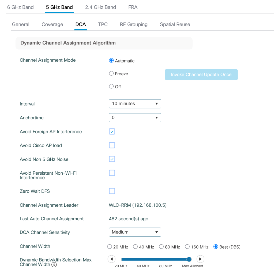The width and height of the screenshot is (274, 270).
Task: Click Invoke Channel Update Once button
Action: tap(201, 75)
